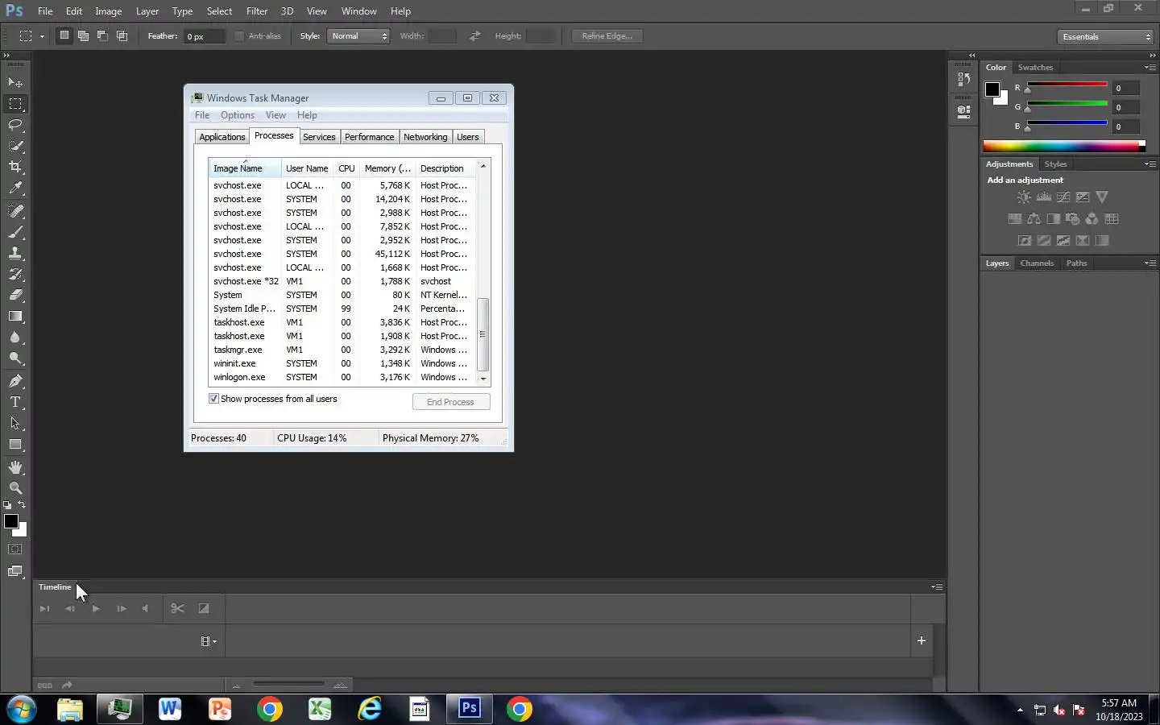Image resolution: width=1160 pixels, height=725 pixels.
Task: Click the Render Video arrow icon
Action: point(67,685)
